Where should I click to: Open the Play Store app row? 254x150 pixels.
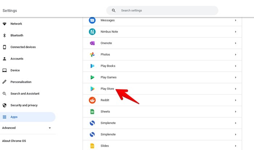tap(162, 89)
